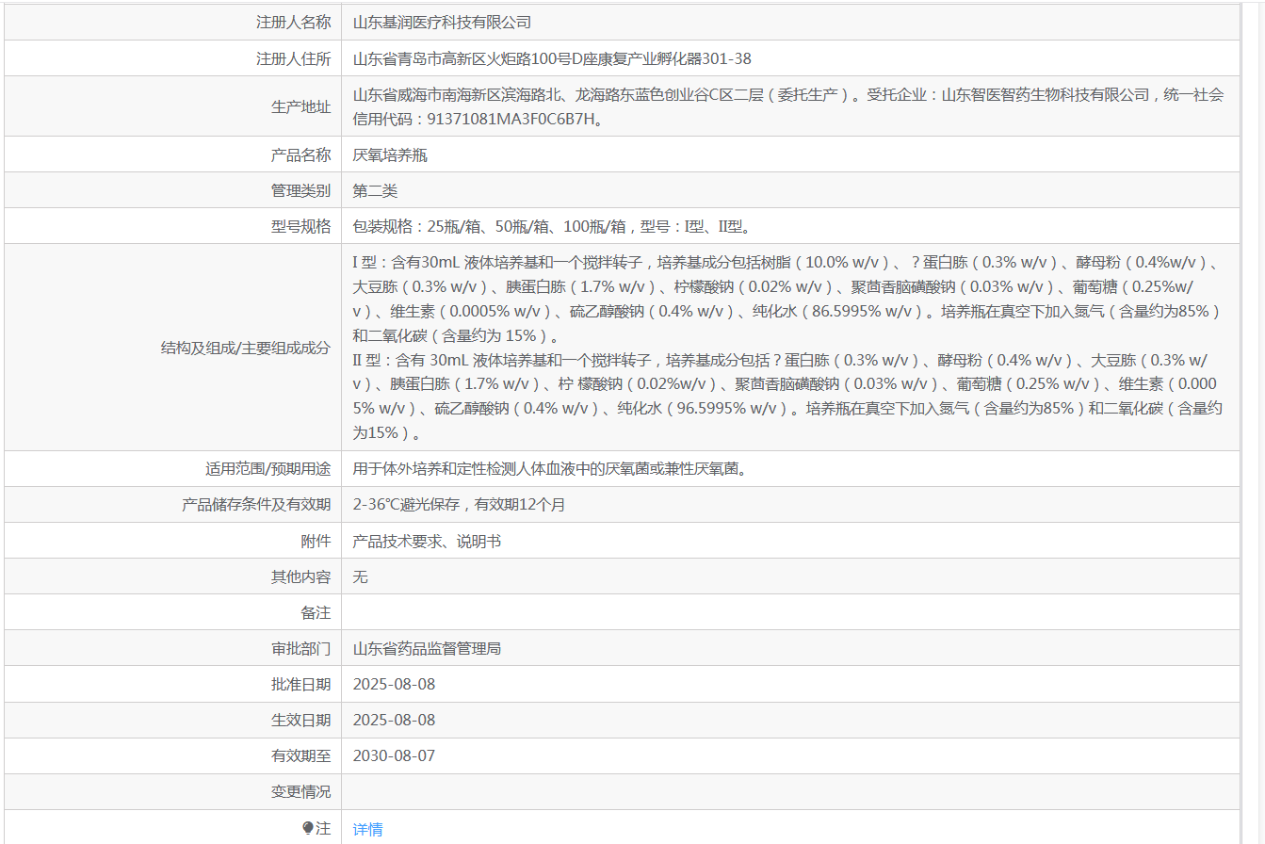
Task: Select the text 产品技术要求、说明书
Action: (428, 541)
